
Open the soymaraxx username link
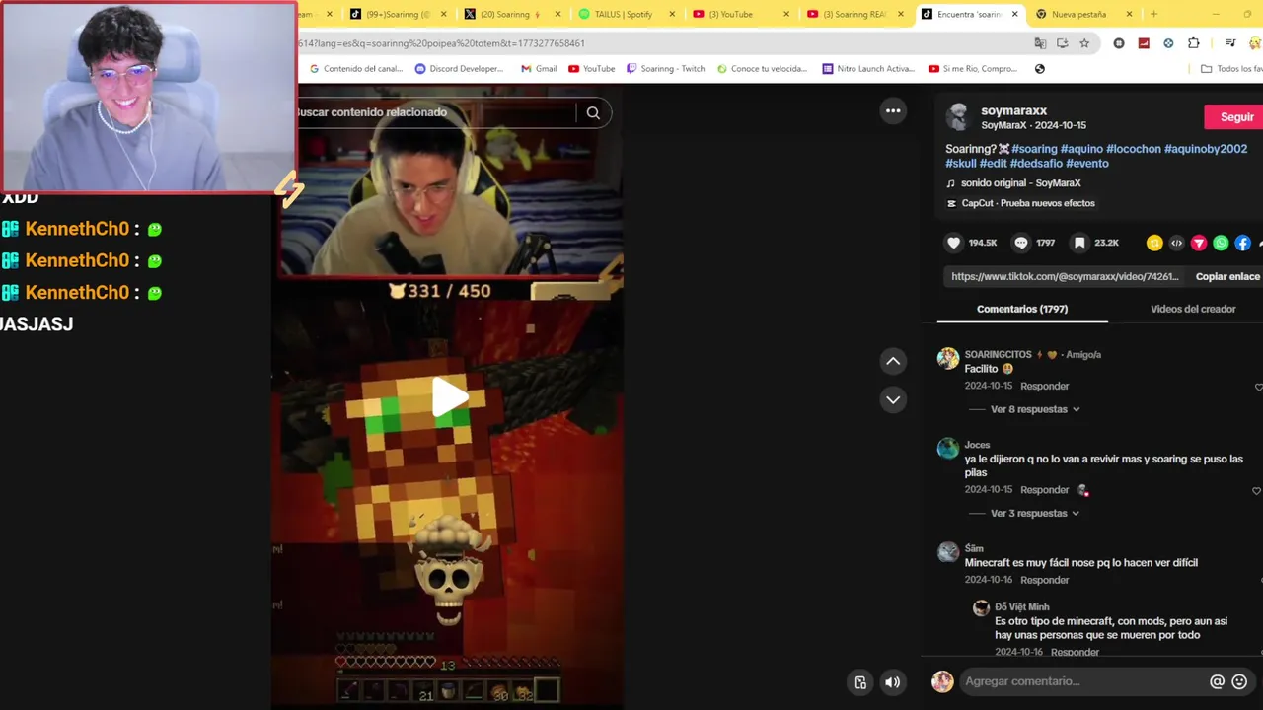click(x=1013, y=110)
